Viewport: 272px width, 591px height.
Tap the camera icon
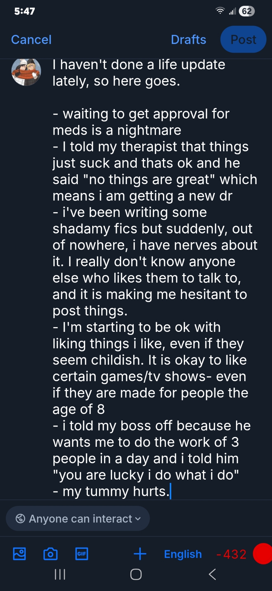[50, 554]
